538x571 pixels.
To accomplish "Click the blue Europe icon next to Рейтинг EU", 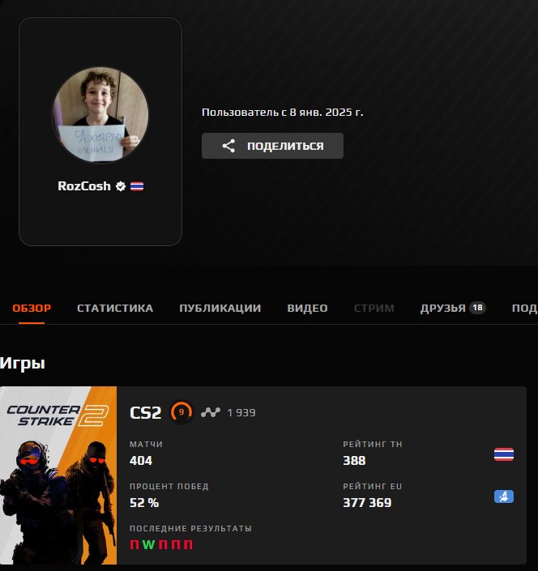I will pos(503,496).
